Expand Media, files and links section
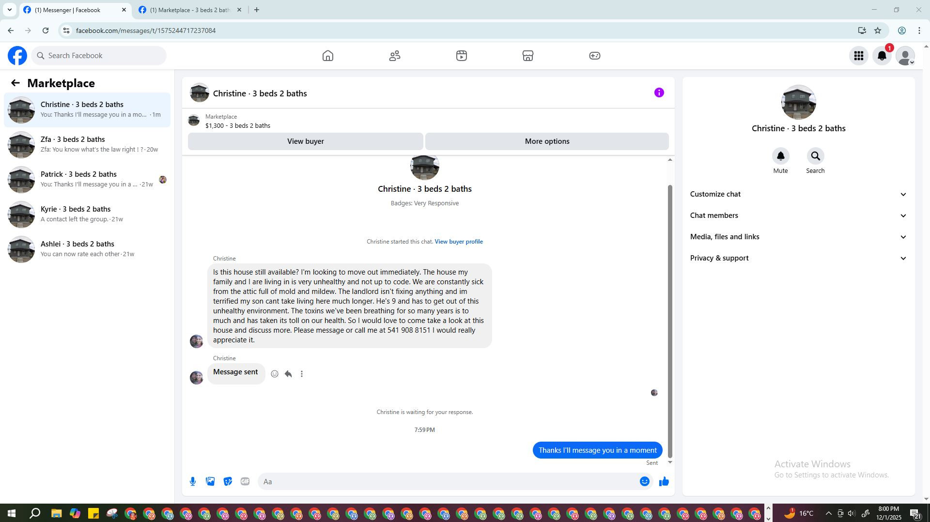930x522 pixels. (x=798, y=237)
